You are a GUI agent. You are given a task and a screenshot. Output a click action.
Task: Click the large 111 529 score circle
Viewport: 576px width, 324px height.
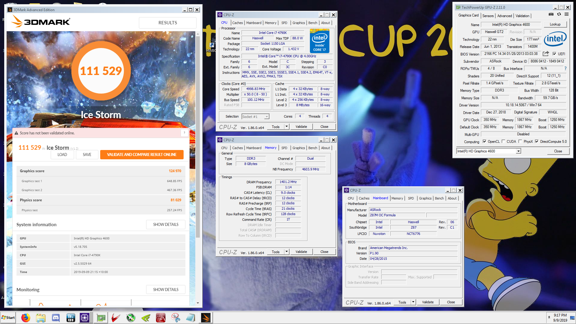click(x=101, y=71)
